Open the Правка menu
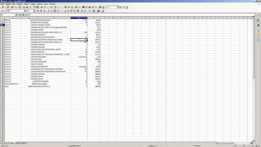The width and height of the screenshot is (261, 147). tap(8, 4)
